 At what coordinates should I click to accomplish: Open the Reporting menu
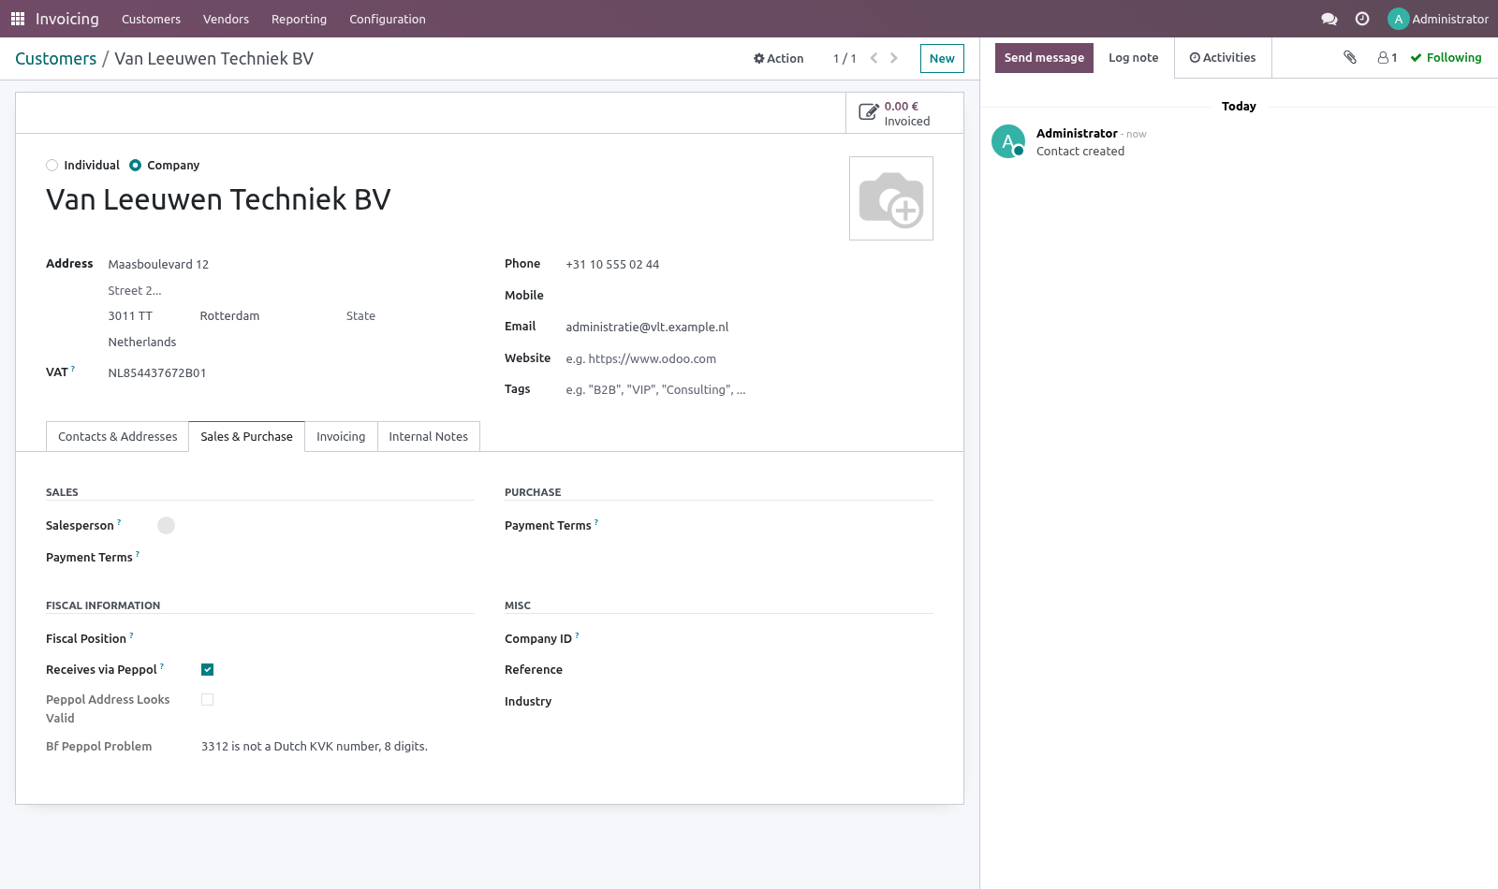[x=299, y=19]
